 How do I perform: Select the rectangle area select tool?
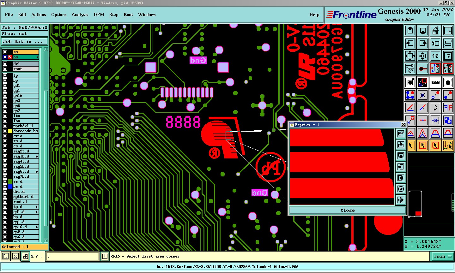coord(423,145)
